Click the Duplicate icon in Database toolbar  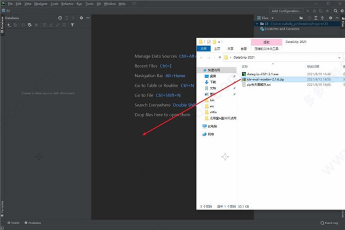click(15, 25)
